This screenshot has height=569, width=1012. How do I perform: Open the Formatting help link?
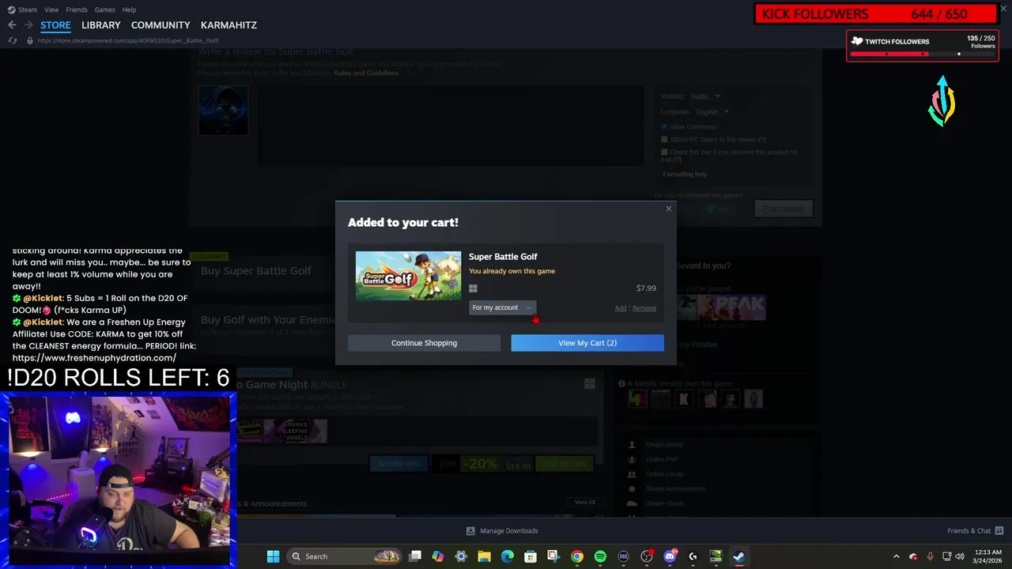pos(685,175)
